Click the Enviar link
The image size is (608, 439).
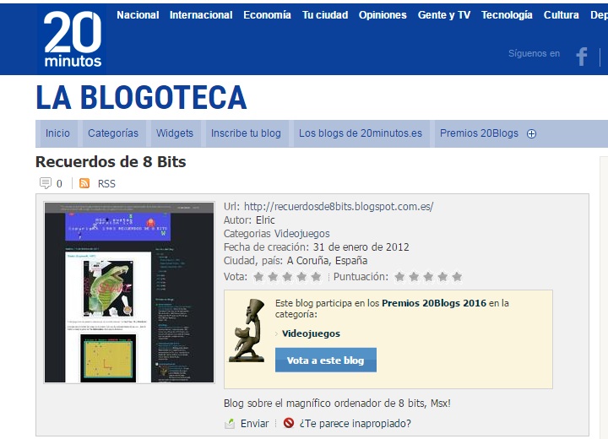(x=255, y=424)
